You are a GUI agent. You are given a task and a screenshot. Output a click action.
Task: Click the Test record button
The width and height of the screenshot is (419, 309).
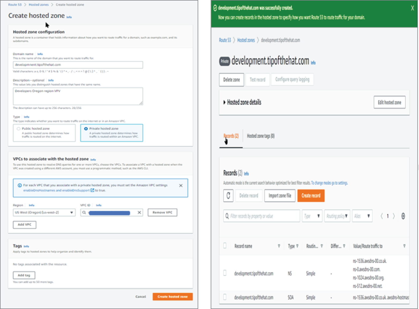coord(257,80)
